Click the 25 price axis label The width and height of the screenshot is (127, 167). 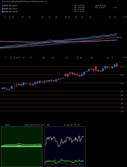point(122,75)
